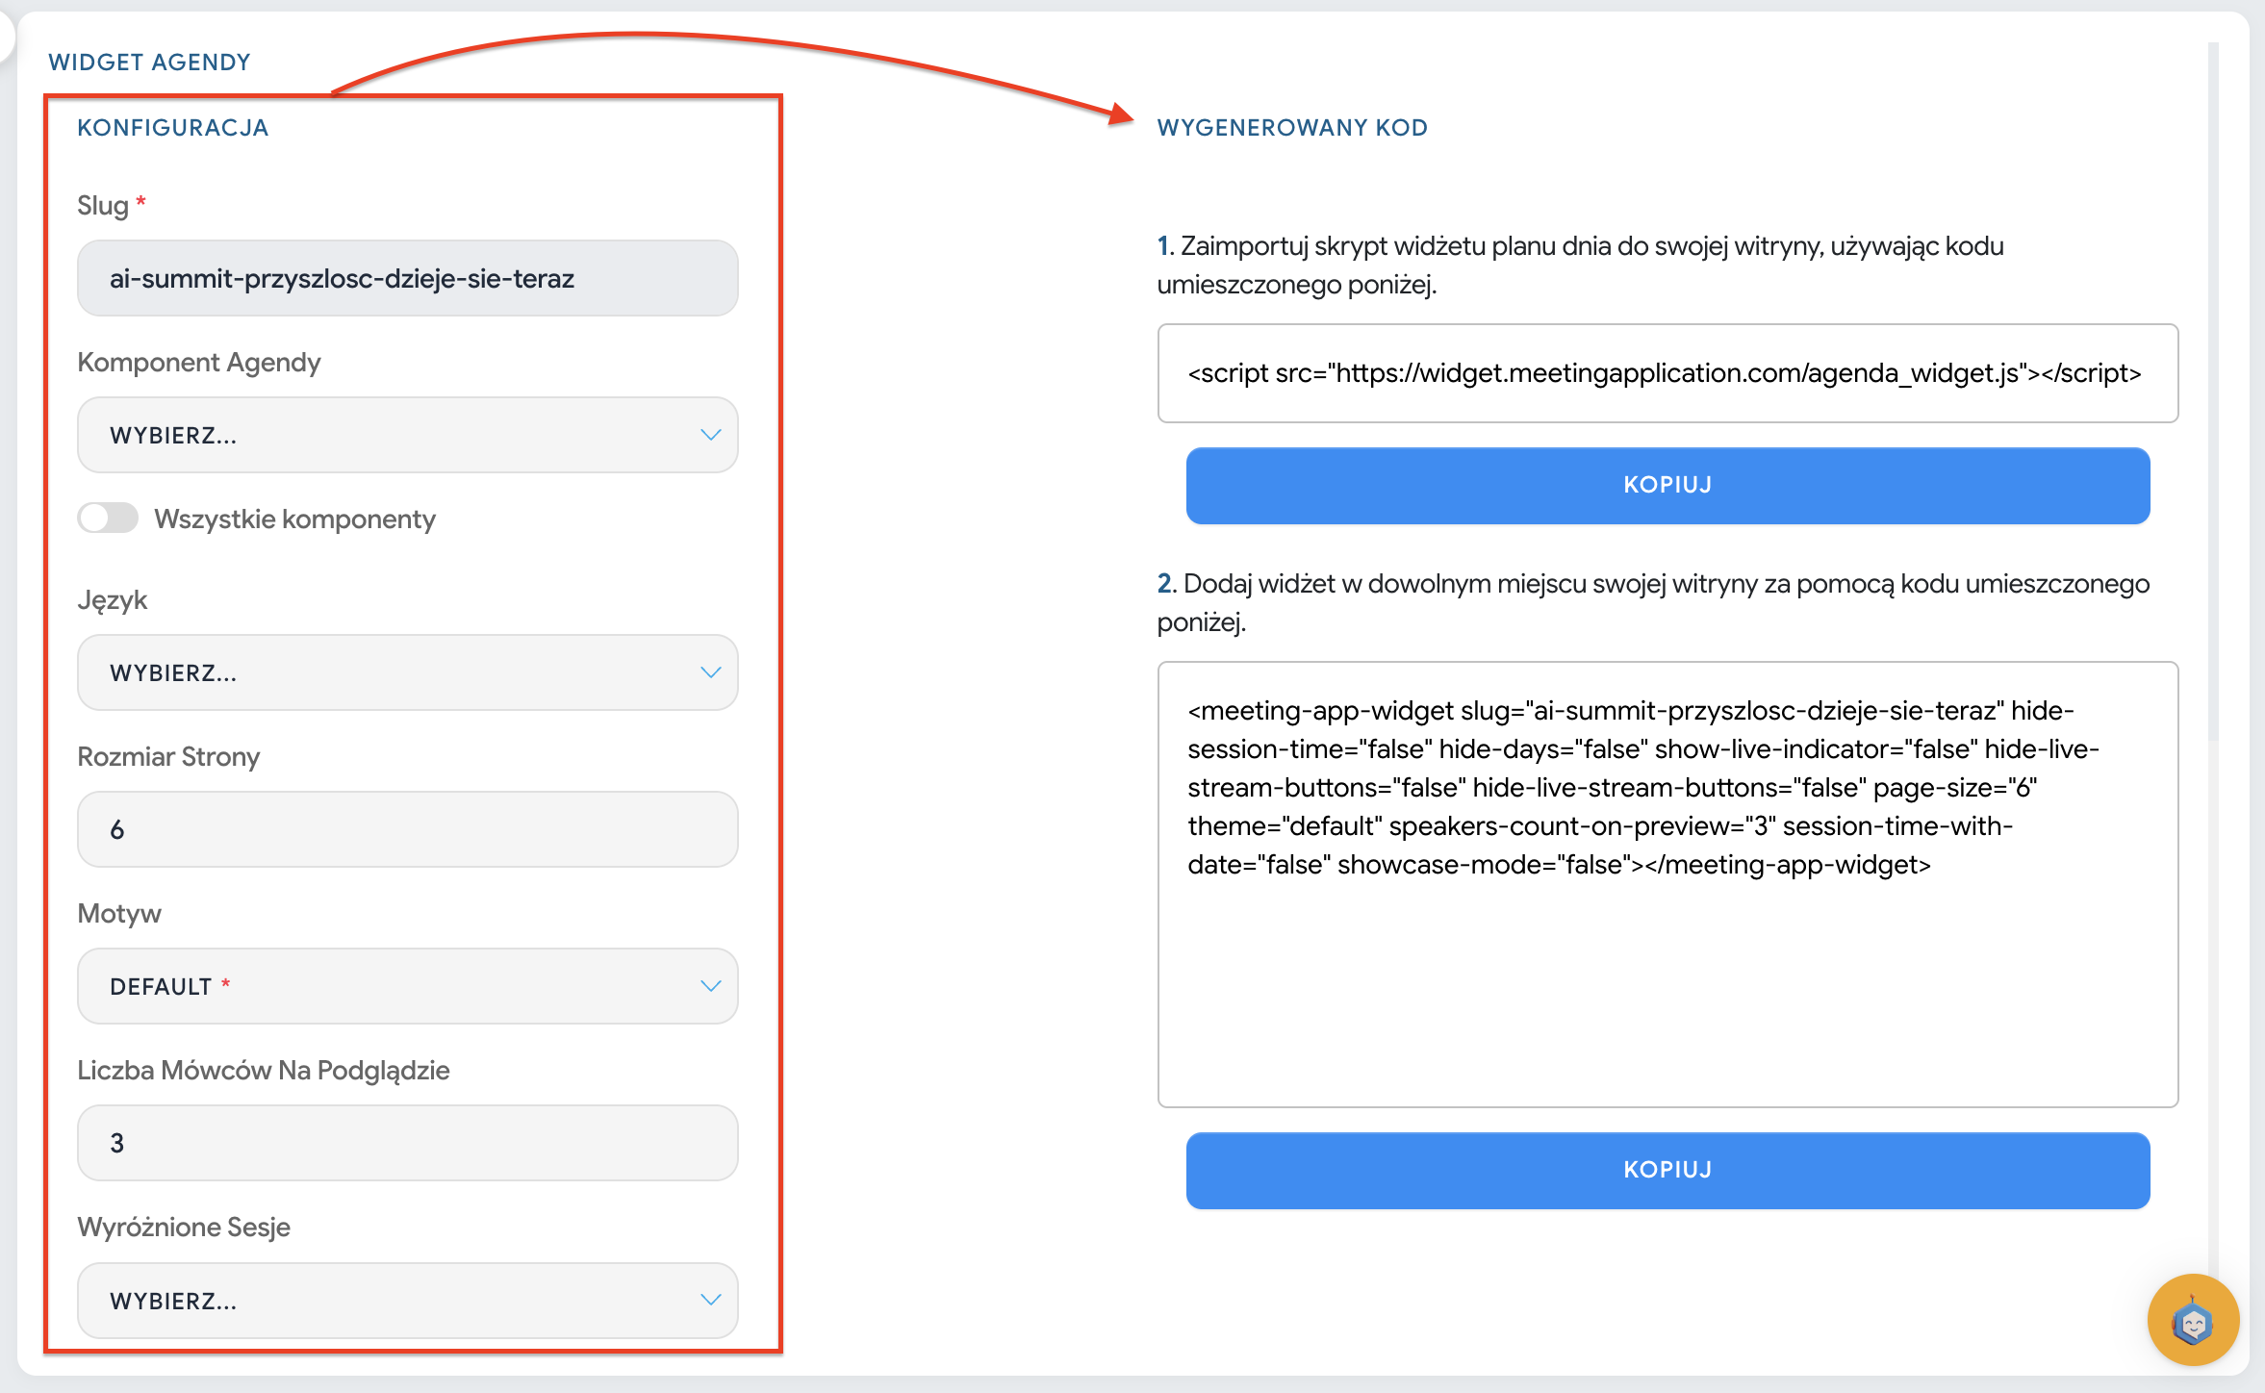The height and width of the screenshot is (1393, 2265).
Task: Click the Motyw chevron arrow
Action: tap(710, 986)
